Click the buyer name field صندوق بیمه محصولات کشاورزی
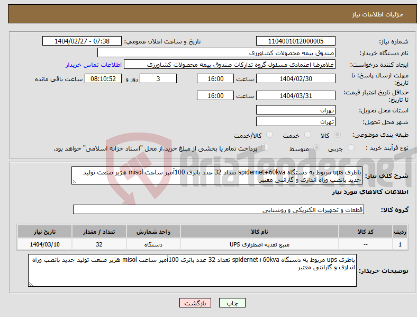Image resolution: width=417 pixels, height=317 pixels. click(216, 52)
